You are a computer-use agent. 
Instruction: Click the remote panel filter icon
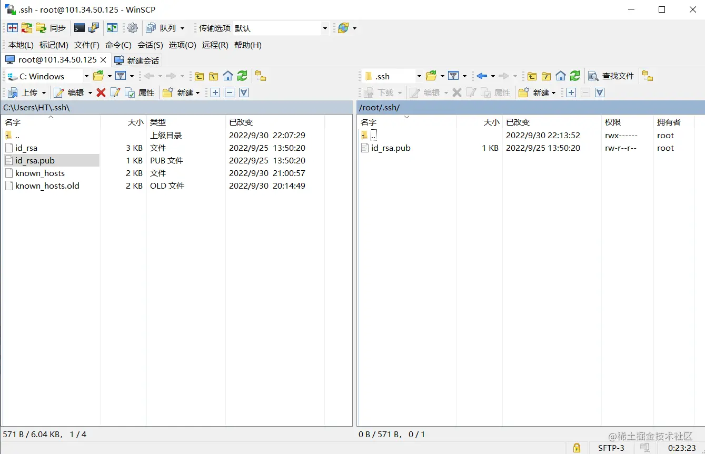tap(453, 76)
